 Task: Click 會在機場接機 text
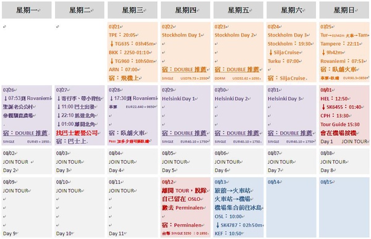[338, 133]
